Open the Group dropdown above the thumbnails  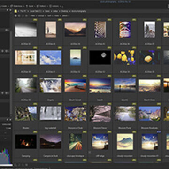(42, 15)
